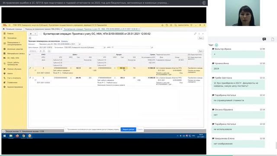This screenshot has height=156, width=277.
Task: Click the exit icon at webinar top right
Action: click(x=203, y=3)
